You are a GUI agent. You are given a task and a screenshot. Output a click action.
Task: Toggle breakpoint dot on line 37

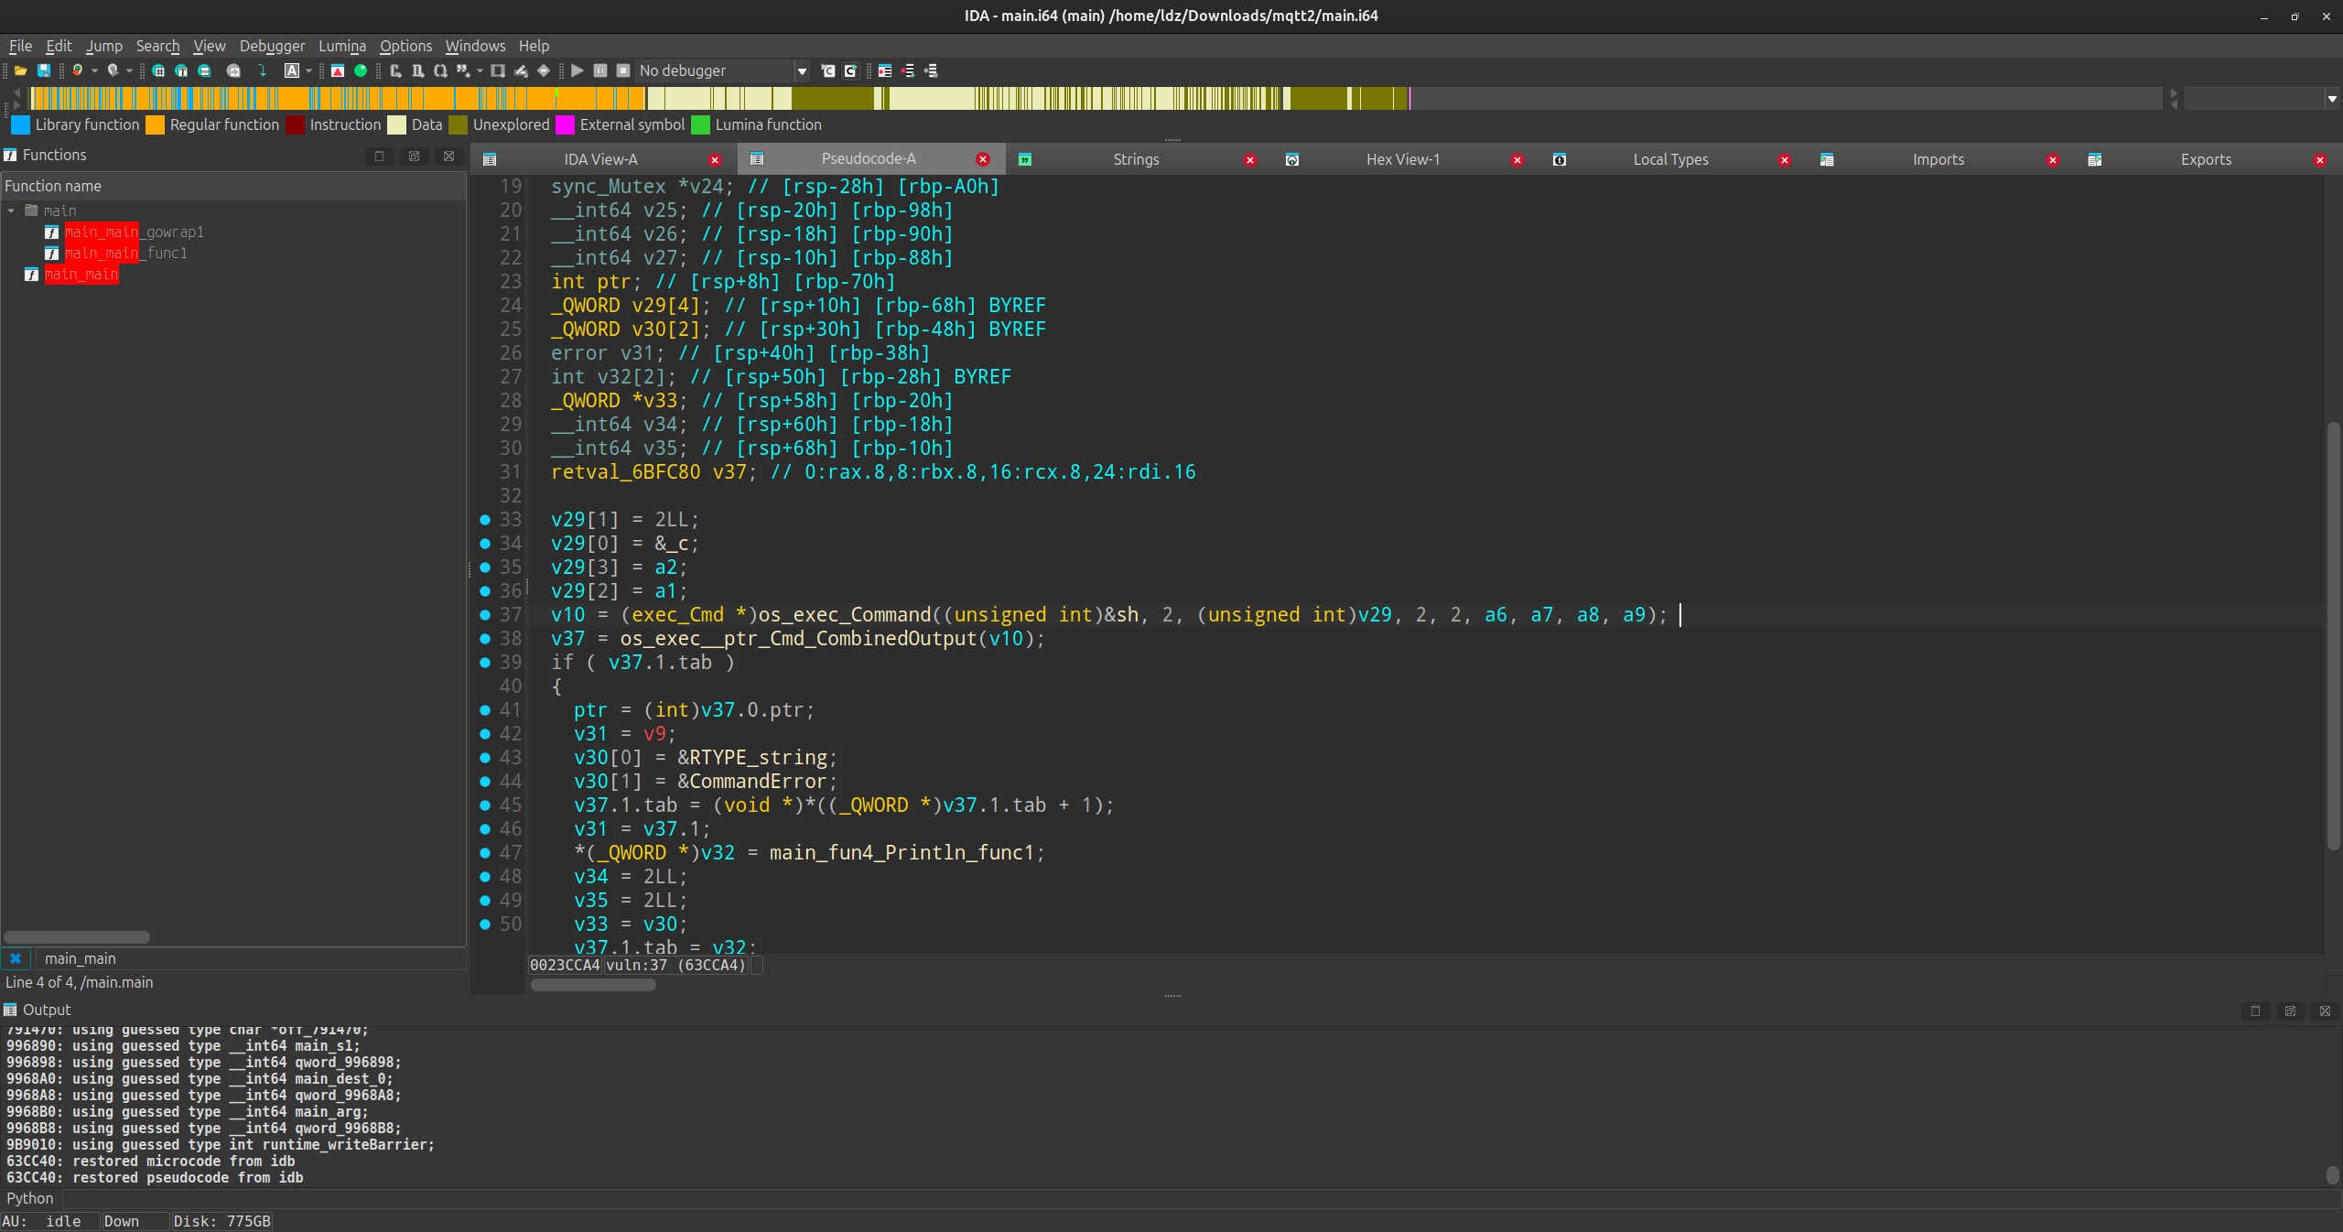(485, 615)
